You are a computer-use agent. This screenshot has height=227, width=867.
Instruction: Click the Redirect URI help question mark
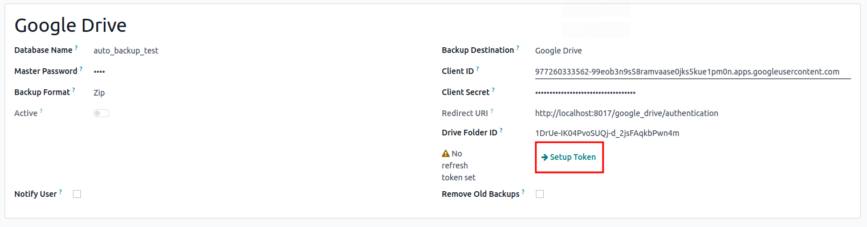coord(491,112)
